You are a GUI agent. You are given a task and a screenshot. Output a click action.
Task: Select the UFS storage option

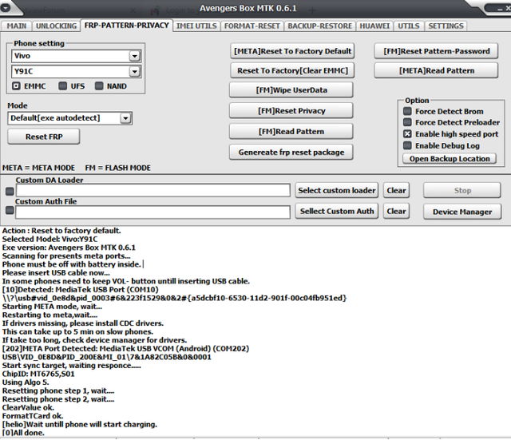click(62, 86)
